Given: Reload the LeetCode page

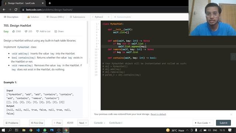Looking at the screenshot, I should [x=16, y=10].
